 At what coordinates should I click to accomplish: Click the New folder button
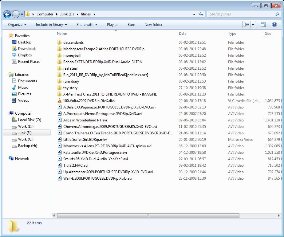[153, 25]
